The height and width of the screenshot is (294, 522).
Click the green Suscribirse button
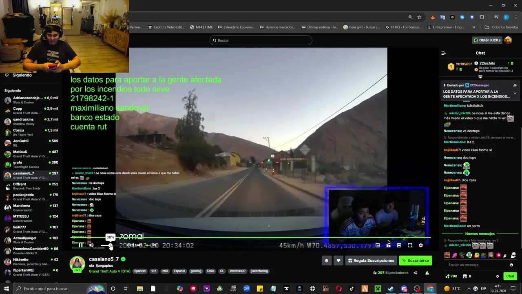click(415, 261)
